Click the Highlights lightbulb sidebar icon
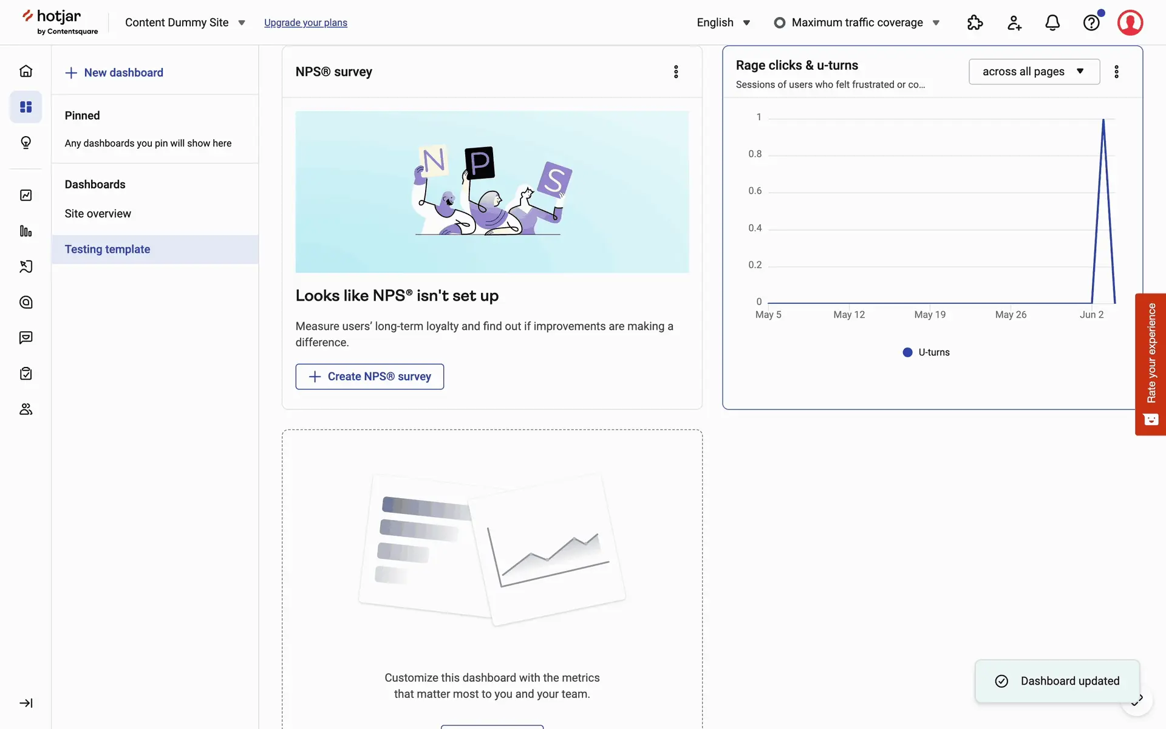This screenshot has width=1166, height=729. tap(26, 143)
